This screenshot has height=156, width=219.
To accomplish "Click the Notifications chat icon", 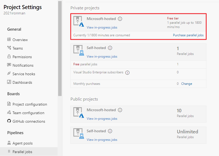I will pyautogui.click(x=9, y=65).
